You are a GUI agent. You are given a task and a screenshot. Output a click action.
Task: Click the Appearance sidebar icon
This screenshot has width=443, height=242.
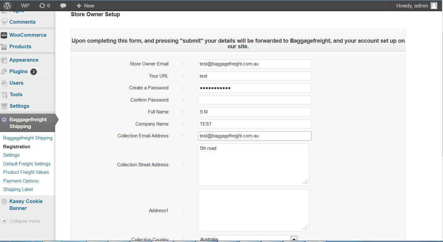(4, 60)
